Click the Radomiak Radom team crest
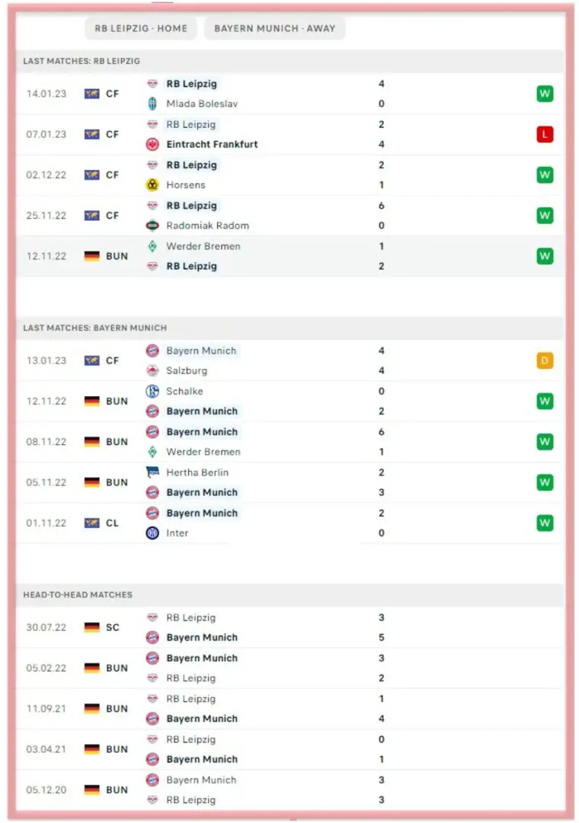 coord(152,226)
